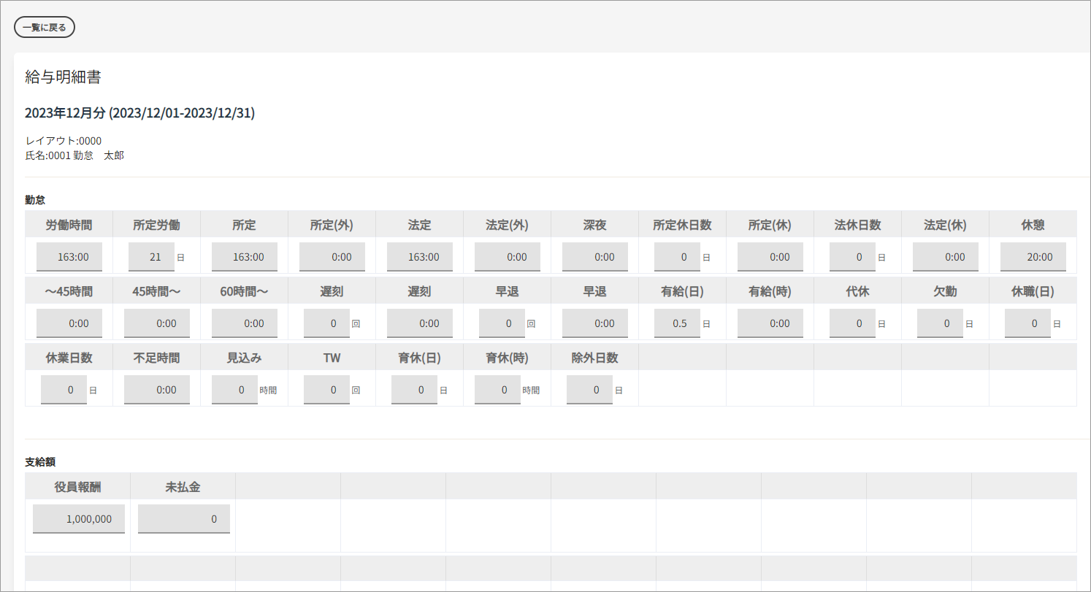
Task: Click the 所定休日数 days input field
Action: (x=677, y=257)
